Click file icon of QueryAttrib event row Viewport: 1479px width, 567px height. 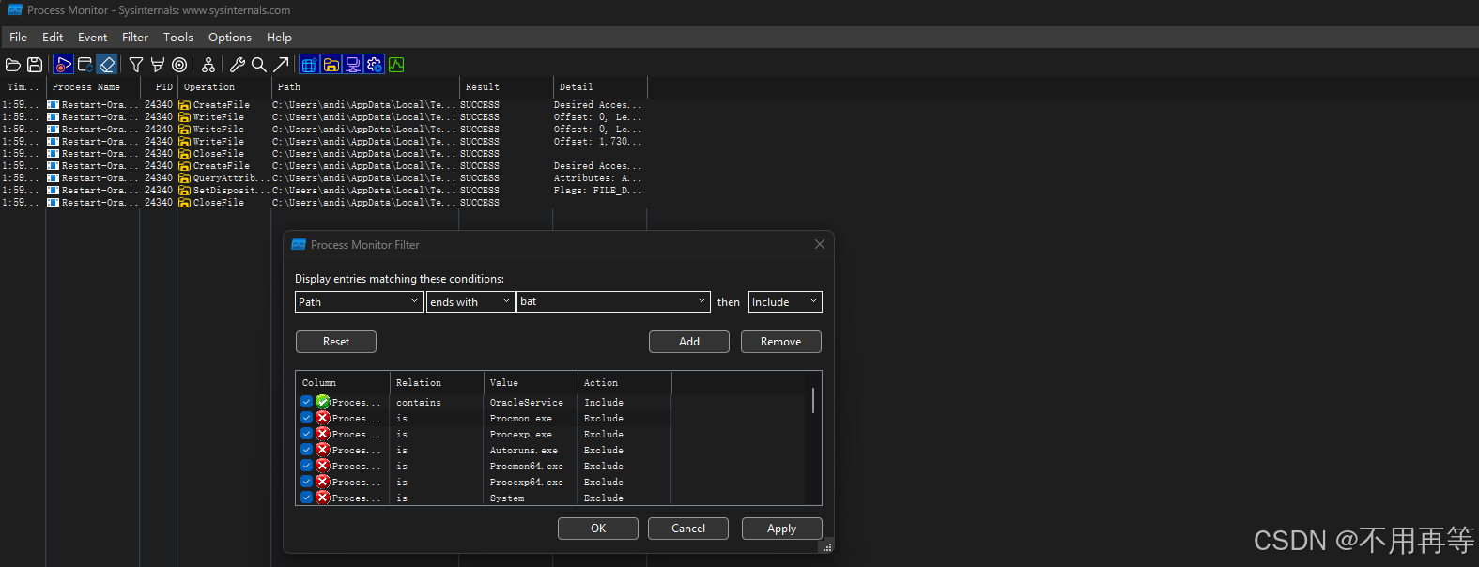[x=185, y=178]
